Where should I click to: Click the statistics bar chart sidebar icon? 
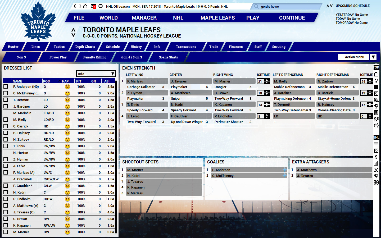tap(377, 163)
